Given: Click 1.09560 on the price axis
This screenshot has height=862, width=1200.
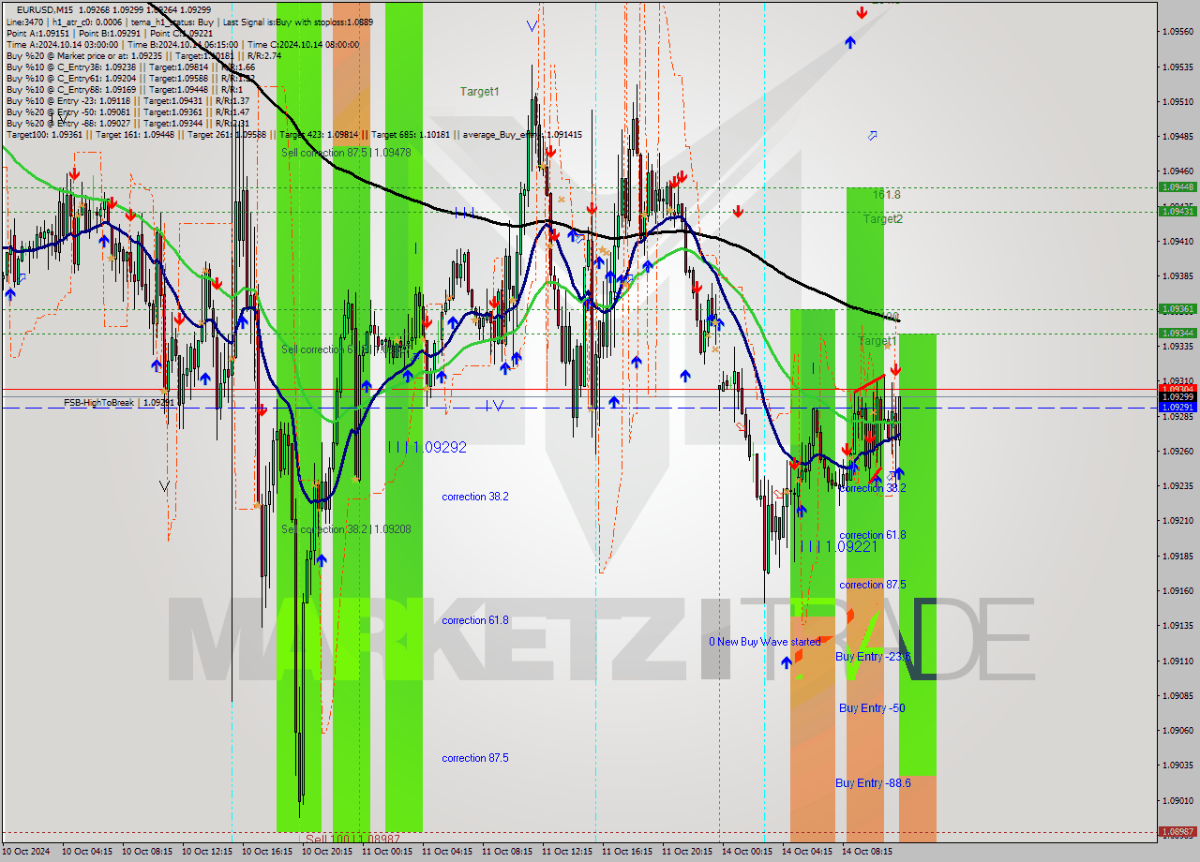Looking at the screenshot, I should point(1177,32).
